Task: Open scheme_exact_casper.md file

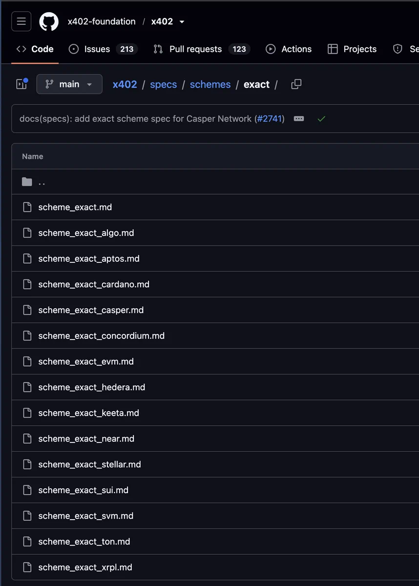Action: 91,310
